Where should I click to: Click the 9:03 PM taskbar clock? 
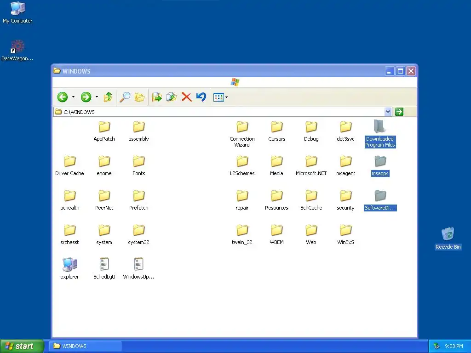tap(454, 346)
